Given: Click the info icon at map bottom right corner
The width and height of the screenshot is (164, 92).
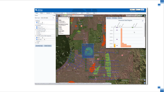Looking at the screenshot, I should coord(145,83).
